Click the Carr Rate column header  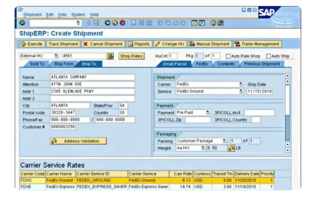(181, 174)
